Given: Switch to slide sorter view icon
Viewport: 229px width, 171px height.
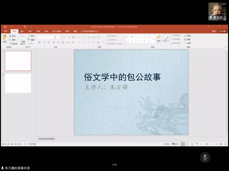Looking at the screenshot, I should pyautogui.click(x=187, y=144).
